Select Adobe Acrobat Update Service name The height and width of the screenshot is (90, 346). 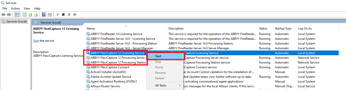pyautogui.click(x=111, y=77)
